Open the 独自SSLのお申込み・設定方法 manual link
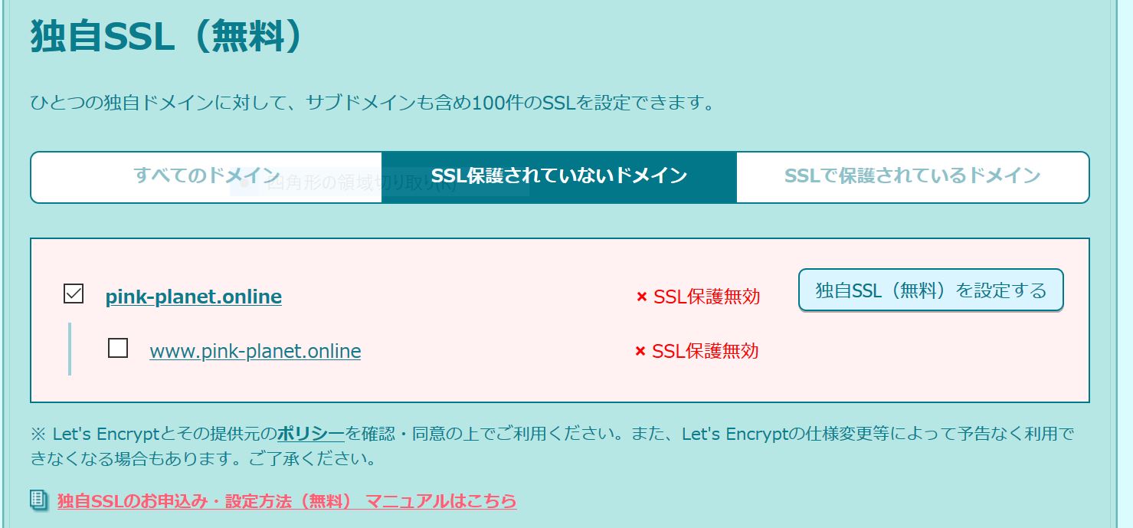Image resolution: width=1133 pixels, height=528 pixels. 287,501
